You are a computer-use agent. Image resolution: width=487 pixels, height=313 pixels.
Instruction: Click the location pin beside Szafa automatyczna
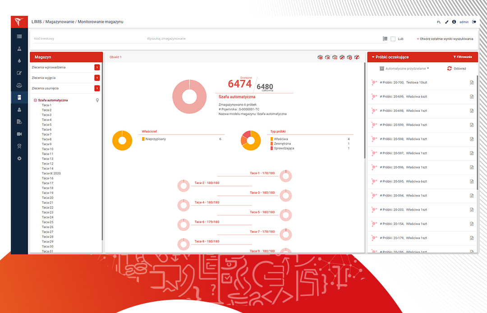pyautogui.click(x=97, y=100)
